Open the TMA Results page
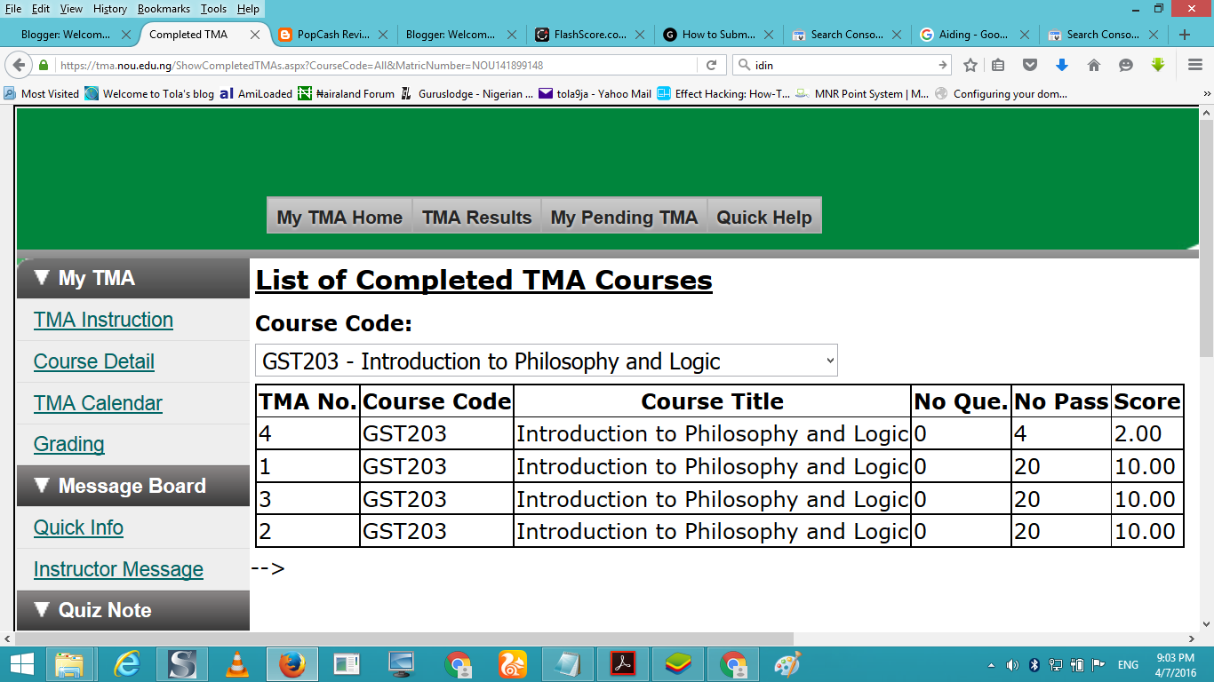Image resolution: width=1214 pixels, height=682 pixels. [x=476, y=216]
